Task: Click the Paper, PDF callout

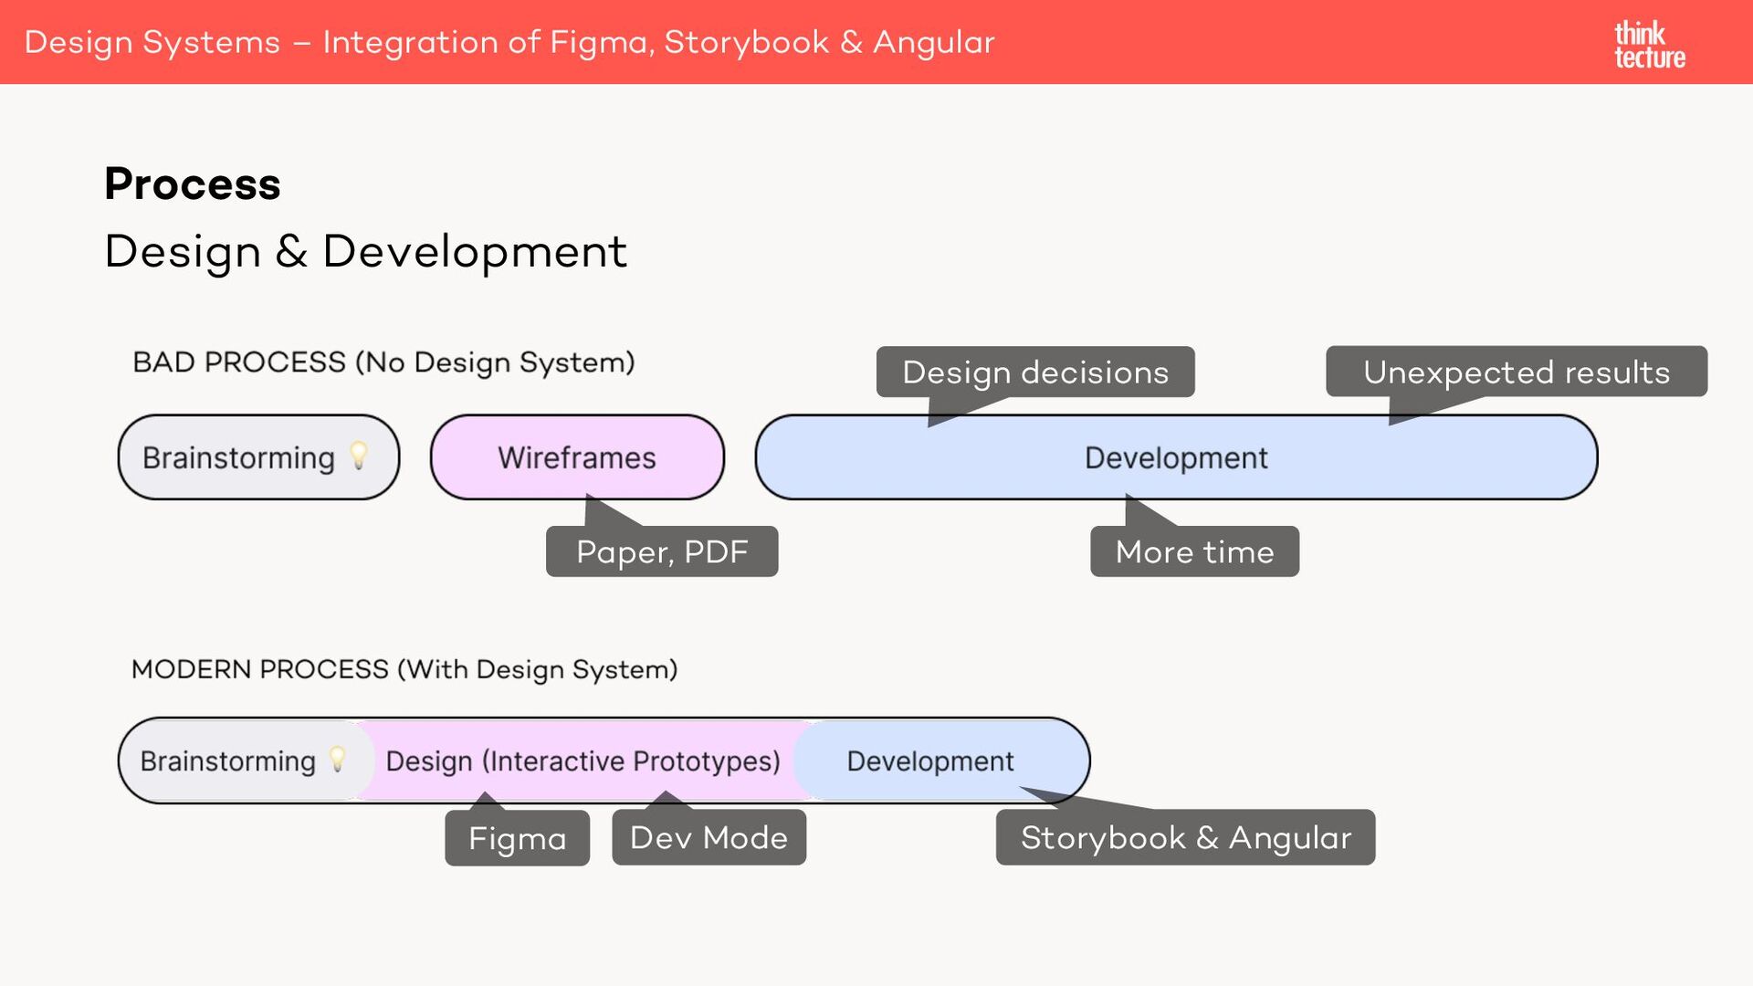Action: click(x=661, y=551)
